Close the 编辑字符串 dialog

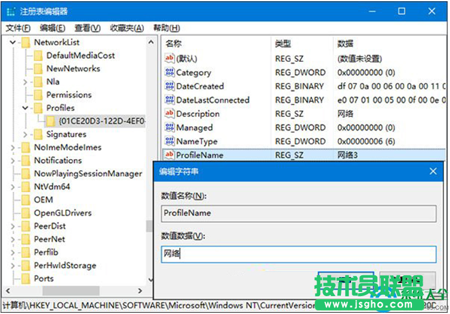(433, 172)
